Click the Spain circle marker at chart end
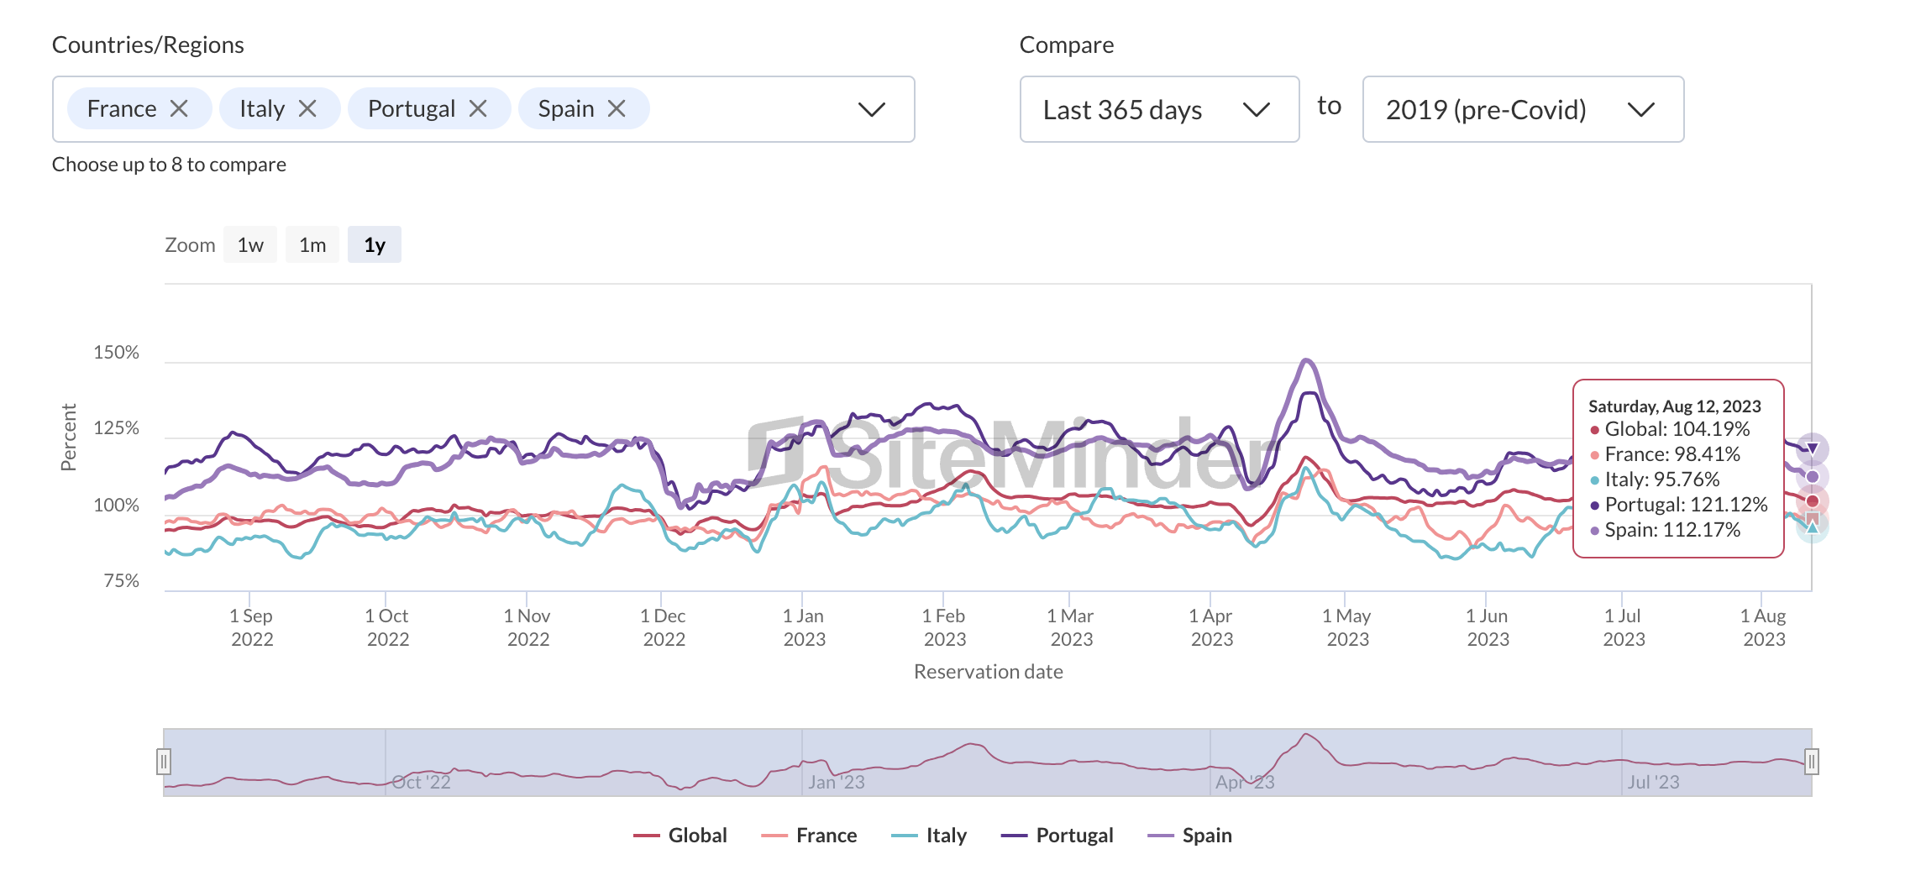 click(x=1813, y=477)
